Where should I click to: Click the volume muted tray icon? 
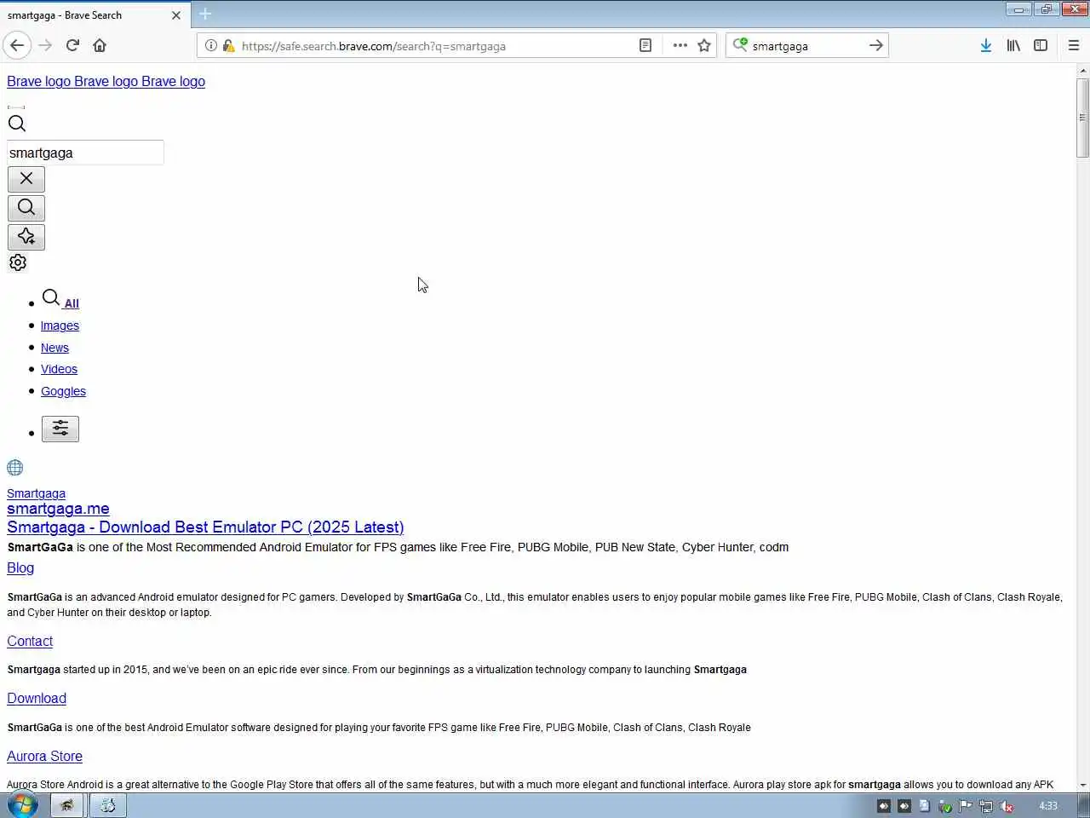coord(1007,806)
